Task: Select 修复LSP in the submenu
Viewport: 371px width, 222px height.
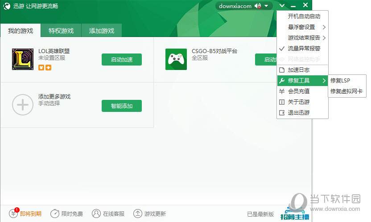Action: point(347,80)
